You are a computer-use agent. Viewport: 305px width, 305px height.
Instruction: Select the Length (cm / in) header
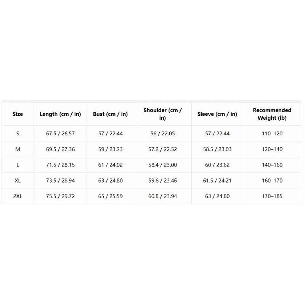[x=60, y=114]
